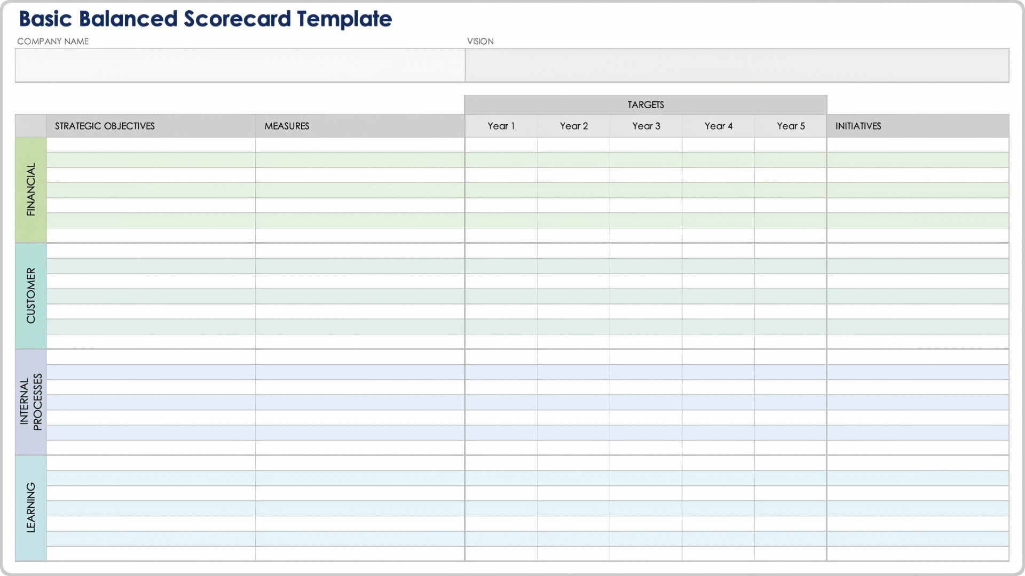Select the Year 4 column header
This screenshot has height=576, width=1025.
click(x=718, y=126)
